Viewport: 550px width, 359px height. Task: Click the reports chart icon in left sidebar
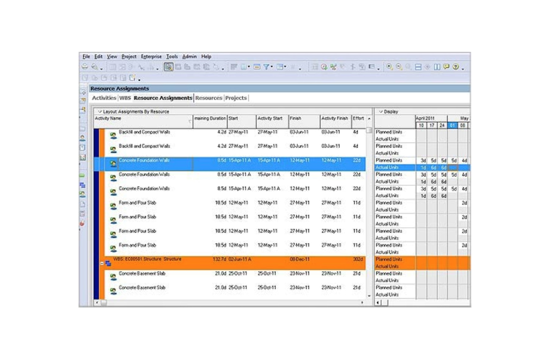coord(82,157)
